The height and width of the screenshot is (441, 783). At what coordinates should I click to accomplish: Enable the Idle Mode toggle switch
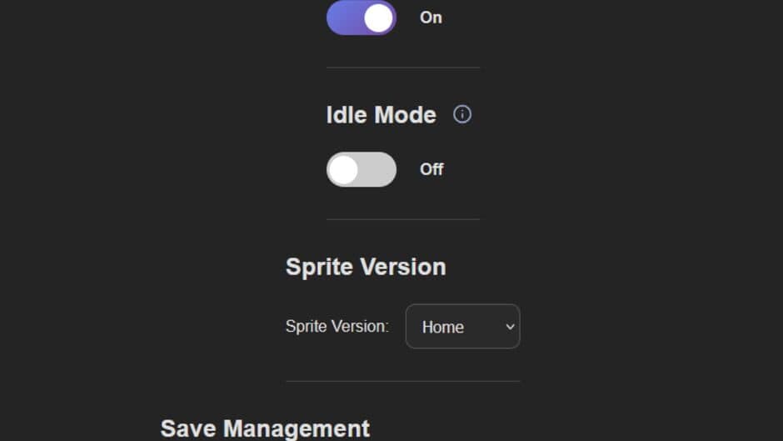(362, 169)
